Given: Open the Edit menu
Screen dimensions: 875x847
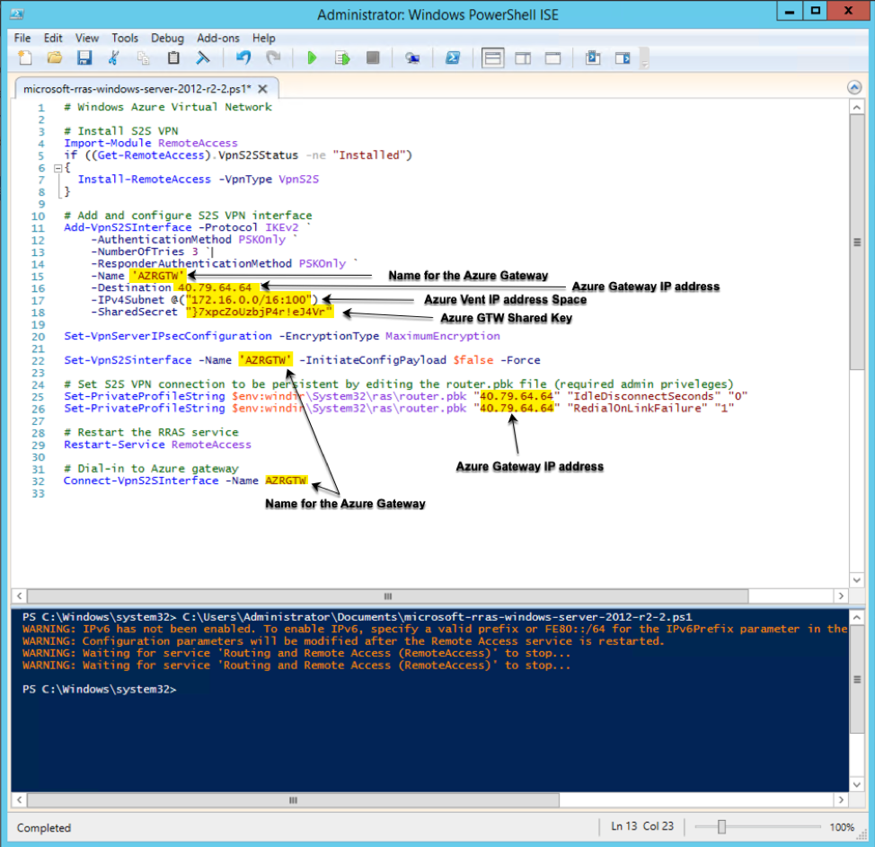Looking at the screenshot, I should 53,38.
